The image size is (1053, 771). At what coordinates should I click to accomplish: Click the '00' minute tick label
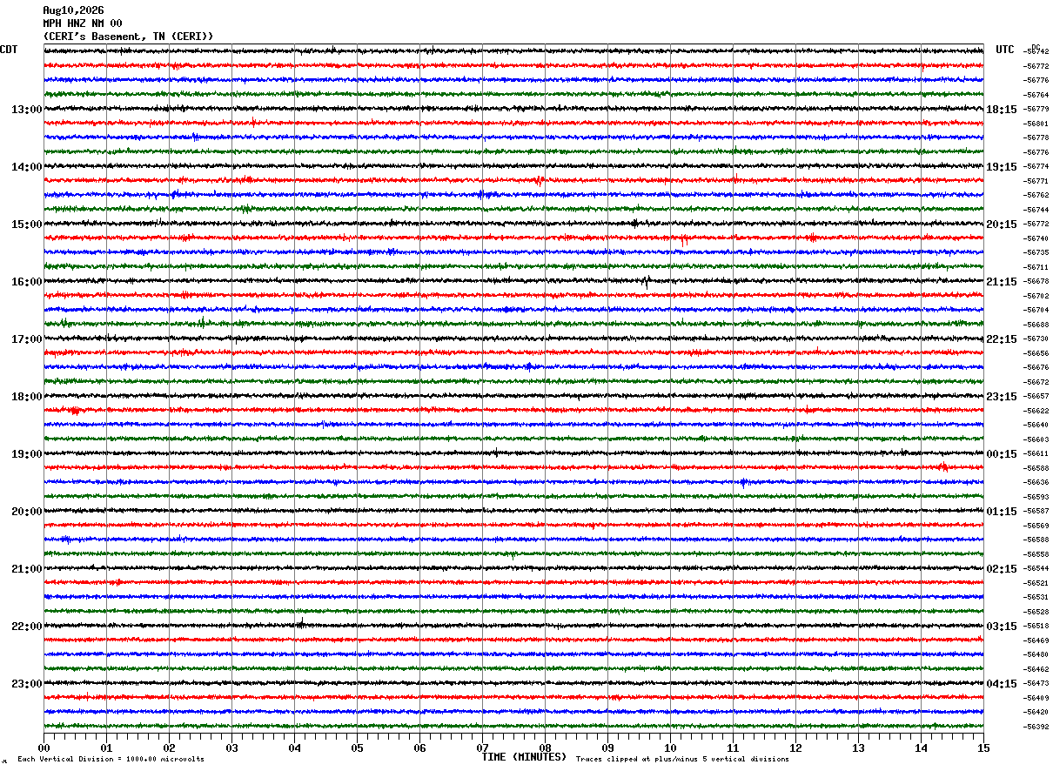pos(44,748)
